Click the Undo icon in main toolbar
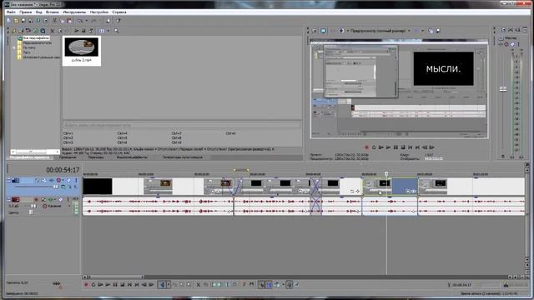 tap(79, 20)
